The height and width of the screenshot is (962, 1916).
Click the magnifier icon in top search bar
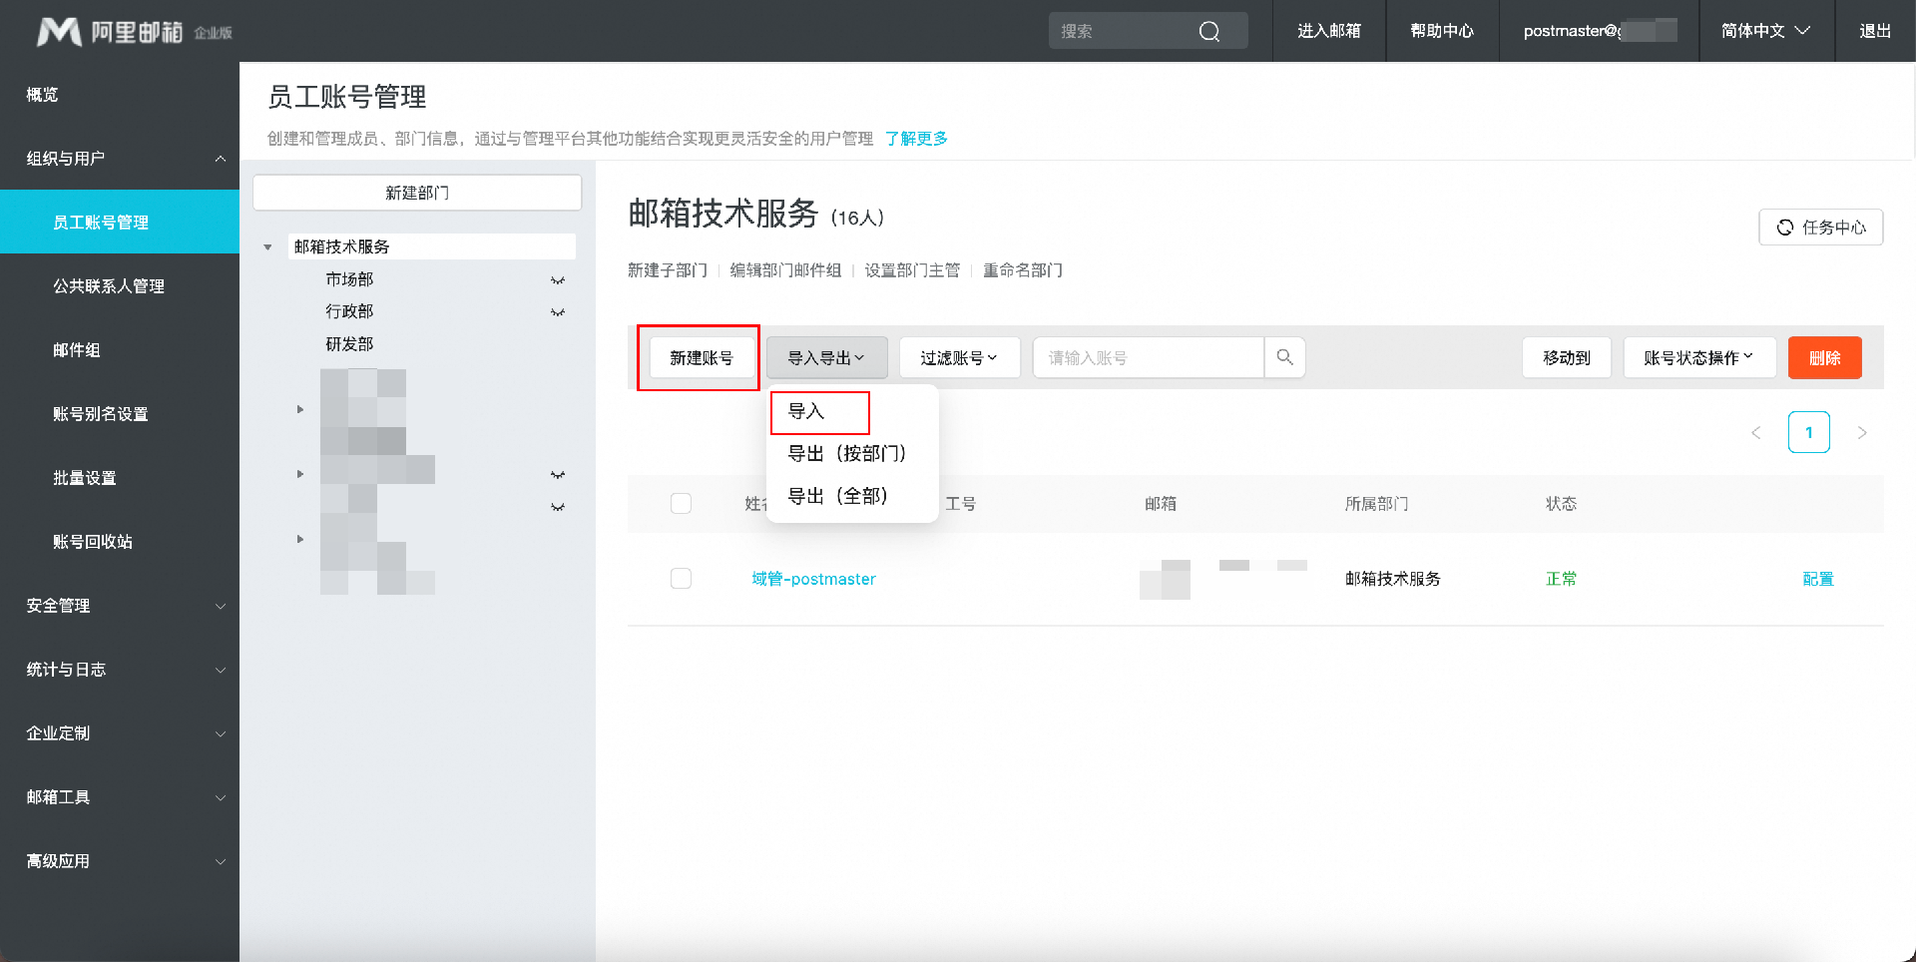pyautogui.click(x=1208, y=32)
